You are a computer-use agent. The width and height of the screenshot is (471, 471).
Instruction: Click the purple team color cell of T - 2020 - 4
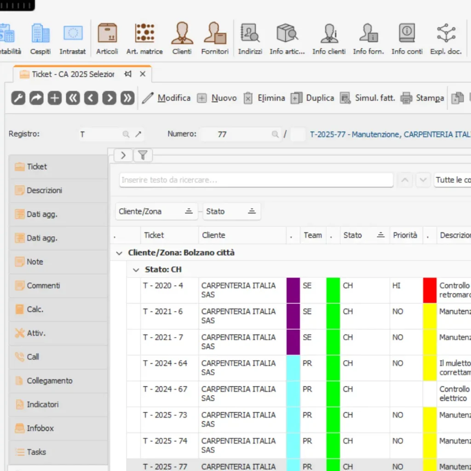(x=293, y=290)
